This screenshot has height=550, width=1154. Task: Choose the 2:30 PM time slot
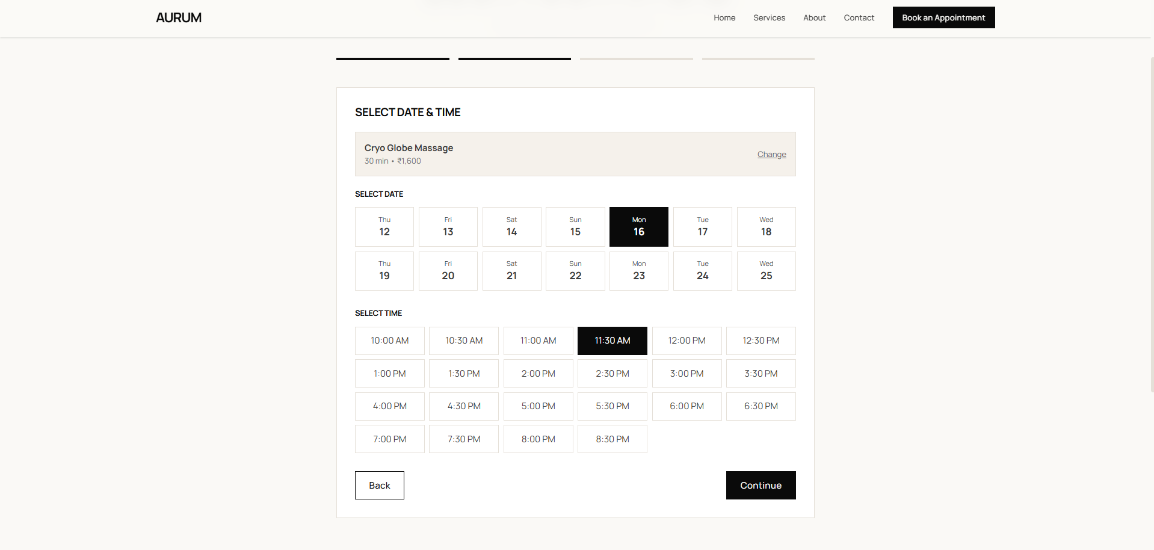612,374
